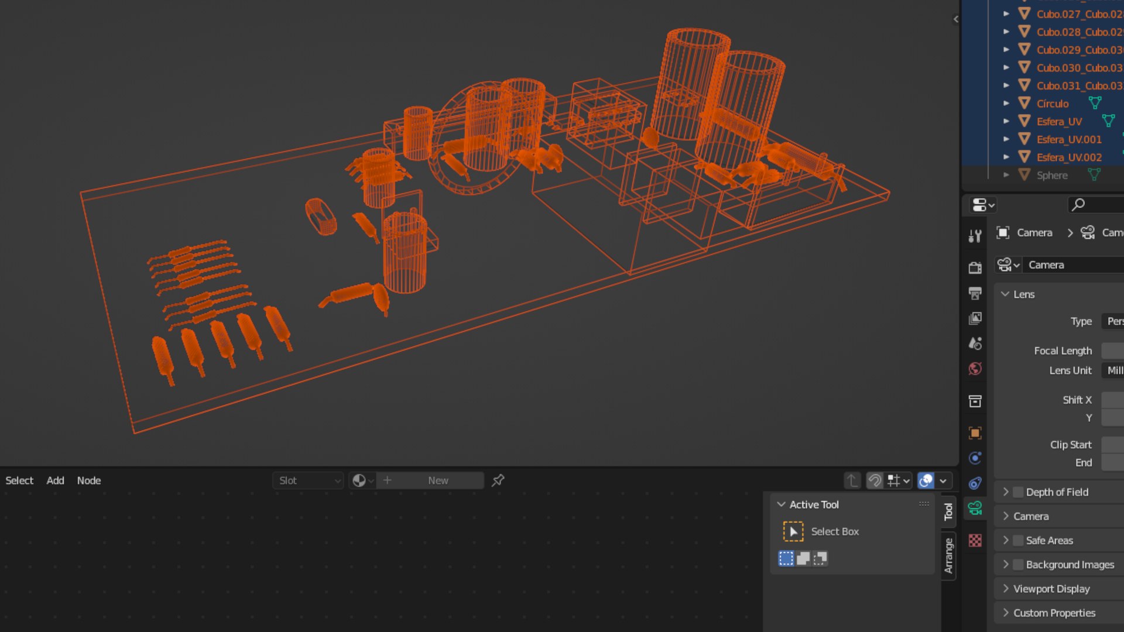Image resolution: width=1124 pixels, height=632 pixels.
Task: Open the Object properties orange square icon
Action: [975, 433]
